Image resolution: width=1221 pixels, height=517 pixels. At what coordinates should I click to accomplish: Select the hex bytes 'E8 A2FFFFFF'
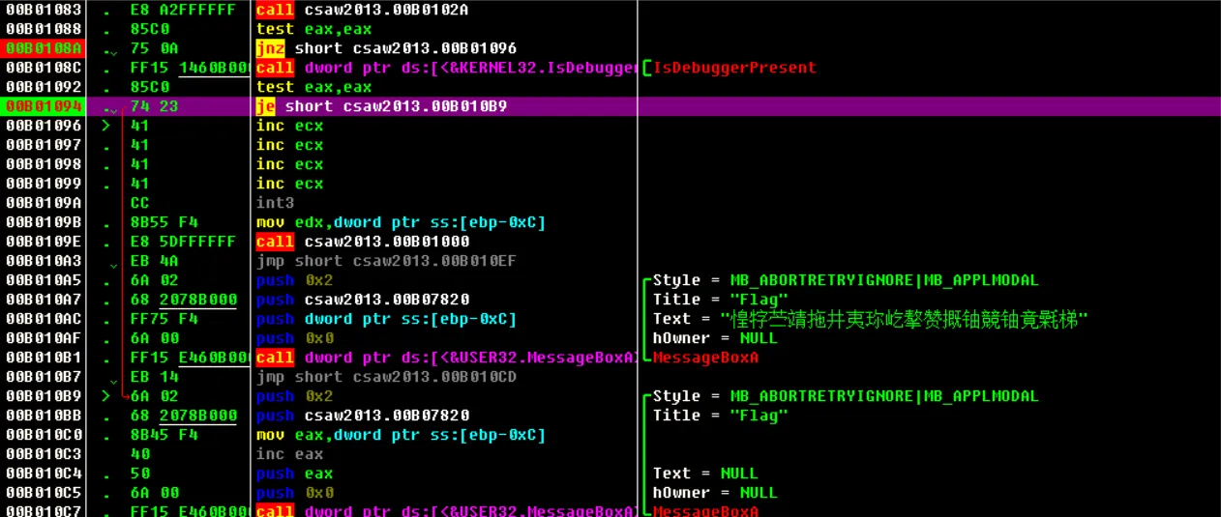click(183, 10)
